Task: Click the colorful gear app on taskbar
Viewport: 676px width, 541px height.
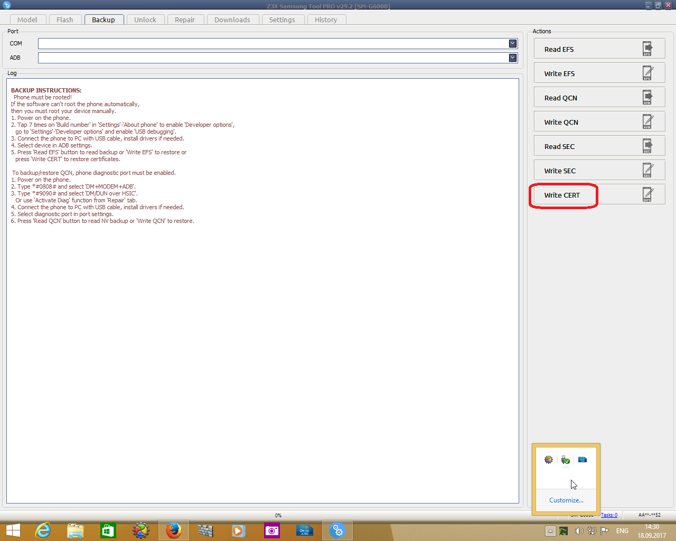Action: point(141,530)
